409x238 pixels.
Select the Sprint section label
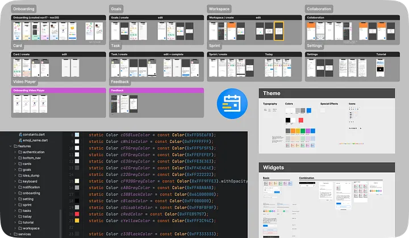click(214, 45)
